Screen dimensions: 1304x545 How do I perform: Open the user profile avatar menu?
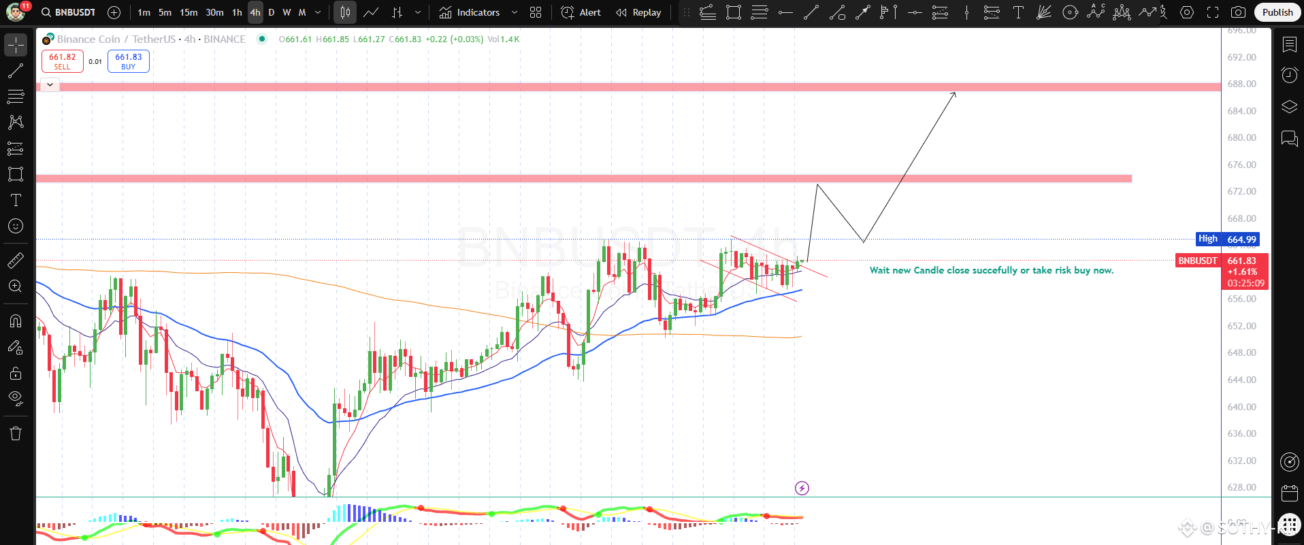pos(16,12)
